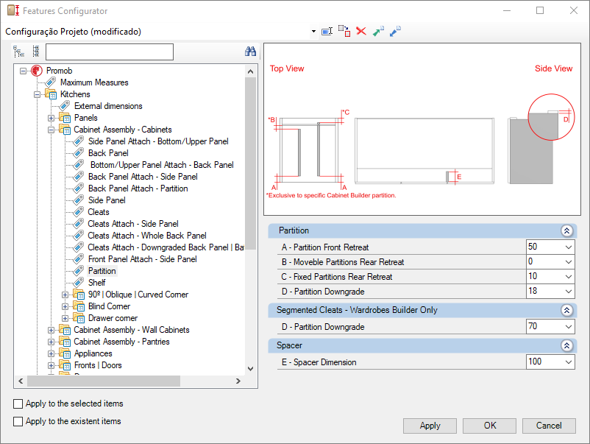Viewport: 590px width, 444px height.
Task: Collapse the Spacer section chevron
Action: click(566, 345)
